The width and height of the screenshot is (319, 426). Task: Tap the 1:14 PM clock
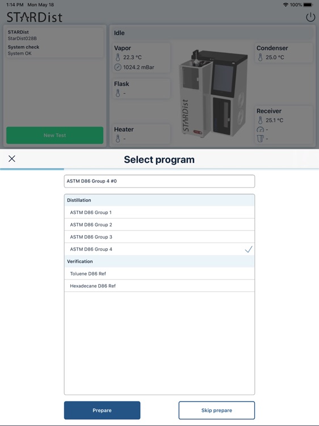pos(15,5)
